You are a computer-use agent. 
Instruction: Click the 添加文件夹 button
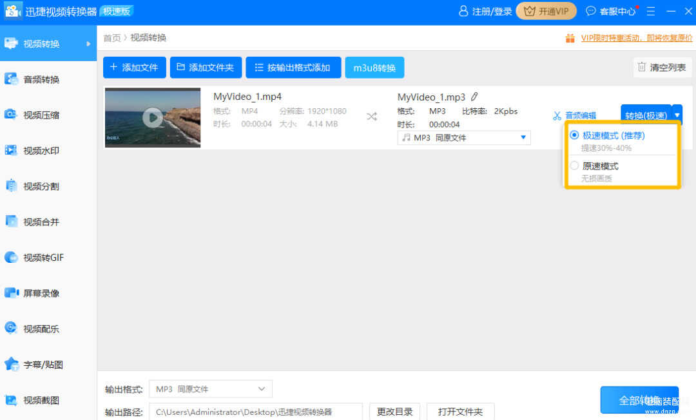(206, 68)
